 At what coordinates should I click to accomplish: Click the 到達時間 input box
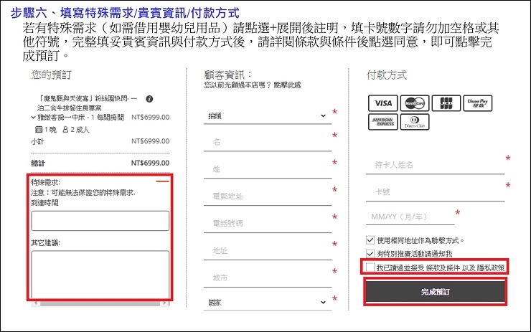pyautogui.click(x=100, y=221)
